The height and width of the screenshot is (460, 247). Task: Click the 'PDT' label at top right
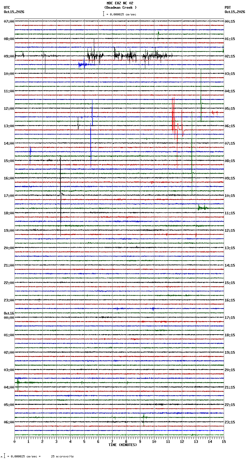pos(228,8)
